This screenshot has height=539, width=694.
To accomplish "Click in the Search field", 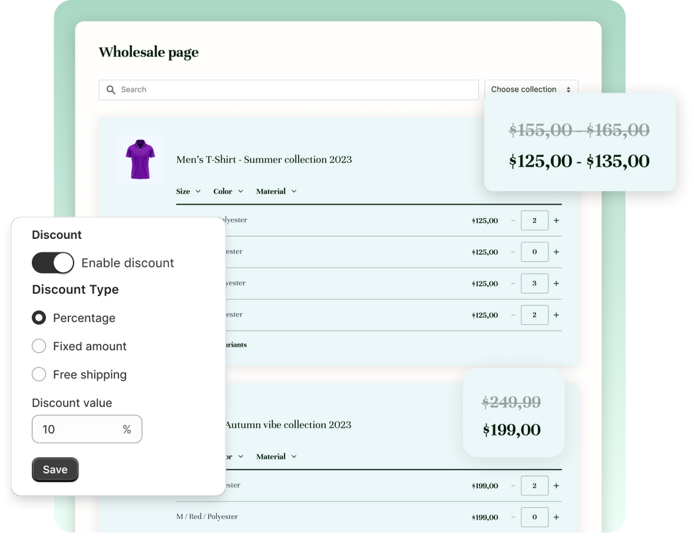I will (x=278, y=90).
